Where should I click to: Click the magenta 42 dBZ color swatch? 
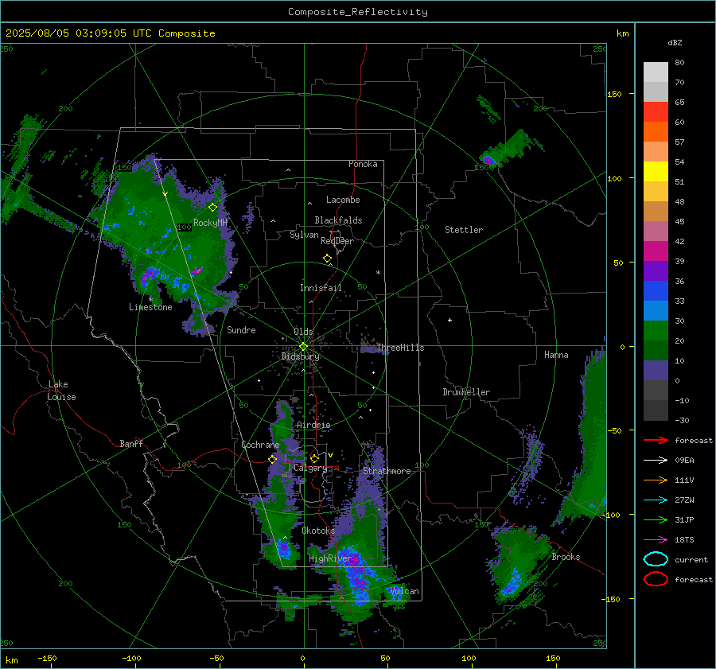pos(656,251)
